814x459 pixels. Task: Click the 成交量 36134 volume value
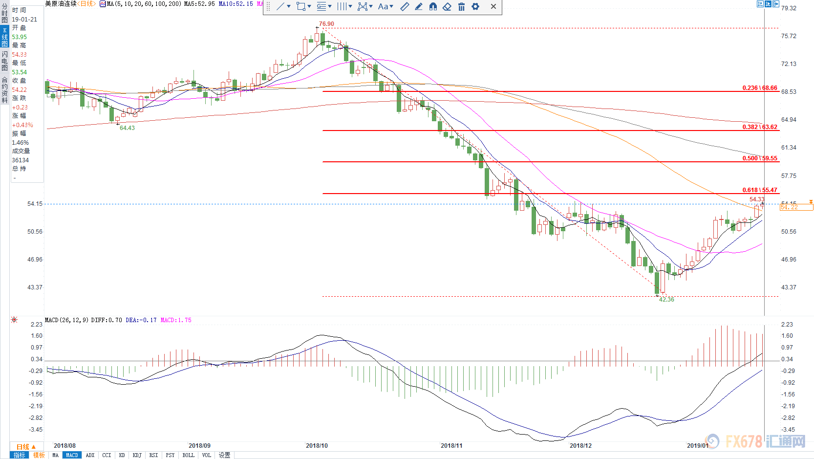[21, 160]
